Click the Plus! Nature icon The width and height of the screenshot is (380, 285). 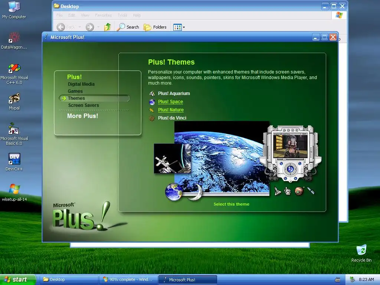click(x=152, y=110)
